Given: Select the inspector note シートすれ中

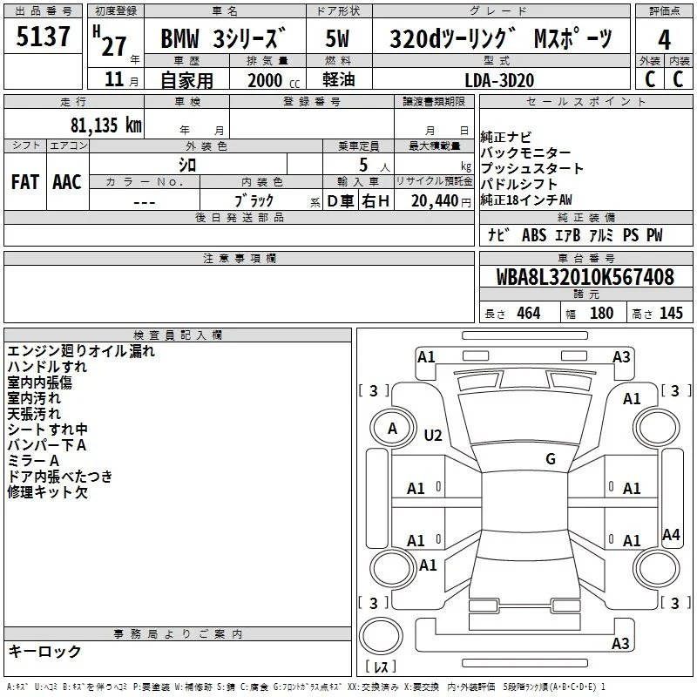Looking at the screenshot, I should 48,430.
